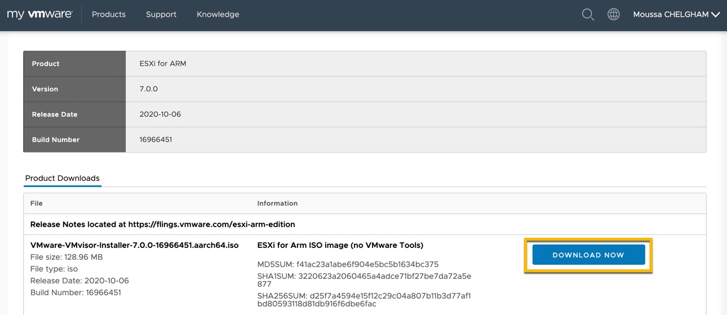Image resolution: width=727 pixels, height=315 pixels.
Task: Click the file's Release Date: 2020-10-06 line
Action: 79,281
